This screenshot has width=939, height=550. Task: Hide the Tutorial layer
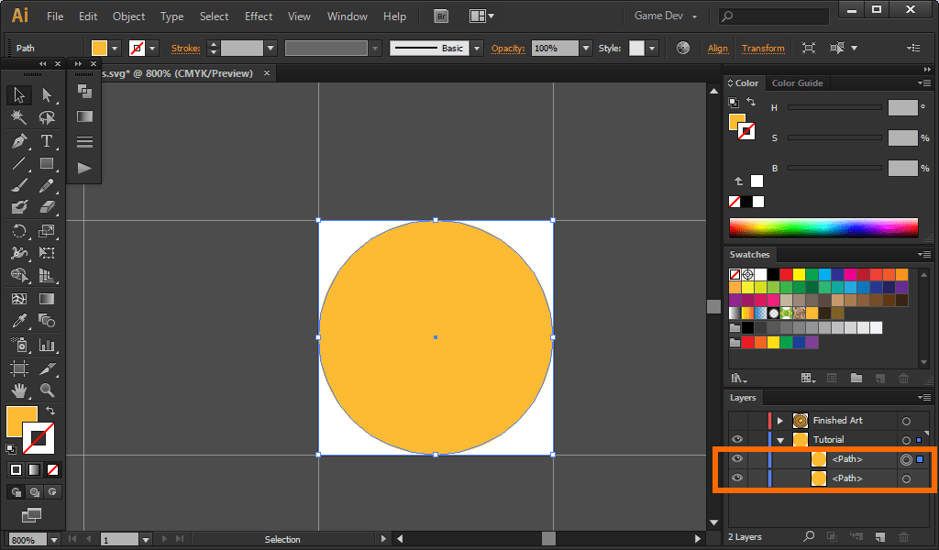pos(736,440)
